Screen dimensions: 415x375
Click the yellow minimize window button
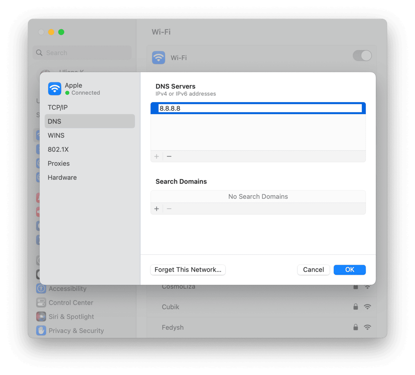pos(51,32)
